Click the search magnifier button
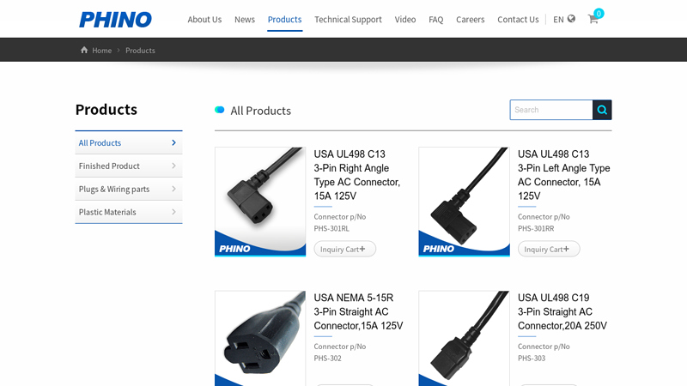The image size is (687, 386). pos(602,110)
